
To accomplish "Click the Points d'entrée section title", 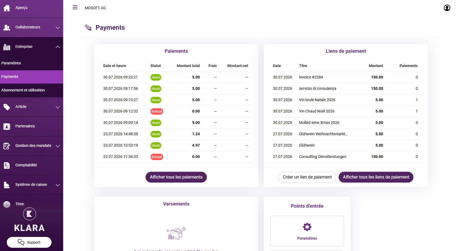I will click(x=307, y=206).
